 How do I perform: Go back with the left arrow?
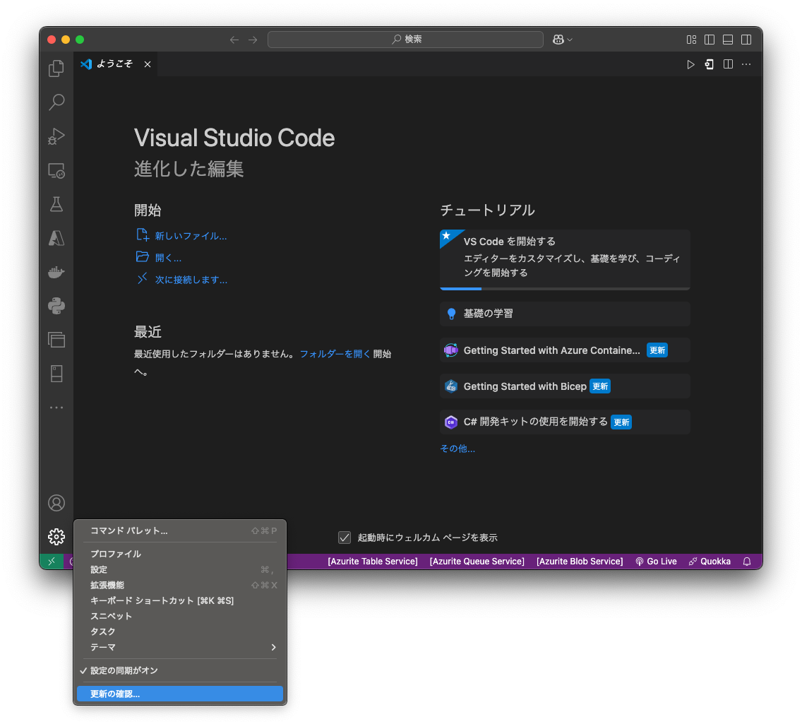234,40
